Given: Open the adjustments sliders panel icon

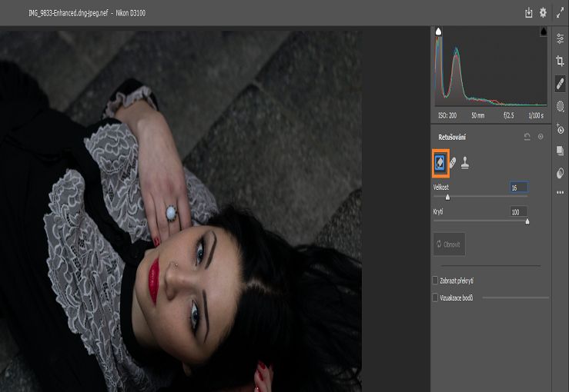Looking at the screenshot, I should coord(561,38).
